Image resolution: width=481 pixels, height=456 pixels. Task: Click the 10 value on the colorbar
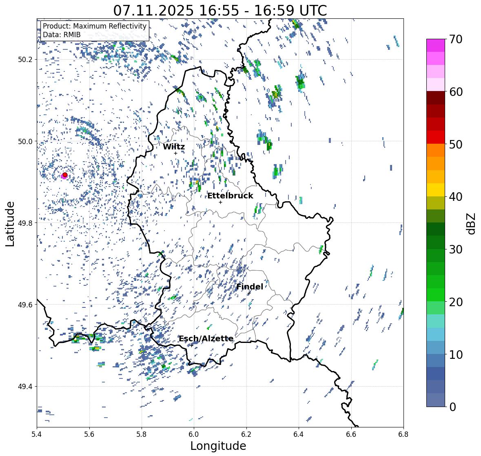point(455,355)
